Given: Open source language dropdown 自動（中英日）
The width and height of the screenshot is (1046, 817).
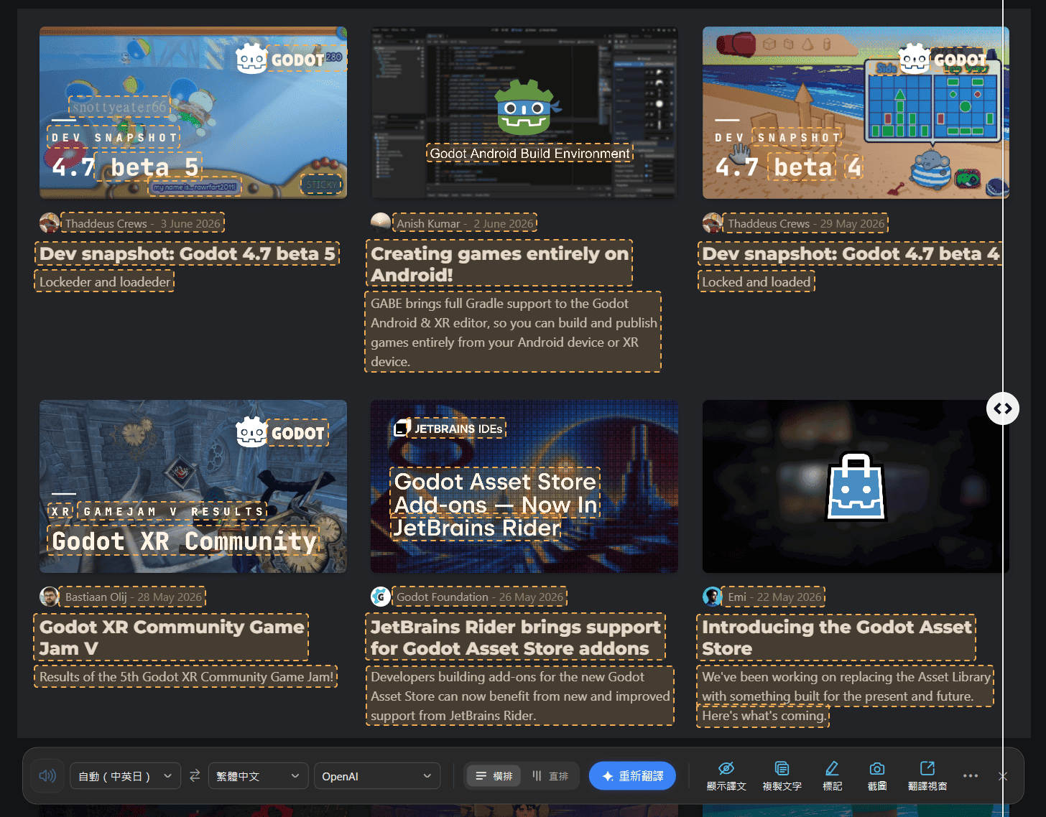Looking at the screenshot, I should point(125,776).
